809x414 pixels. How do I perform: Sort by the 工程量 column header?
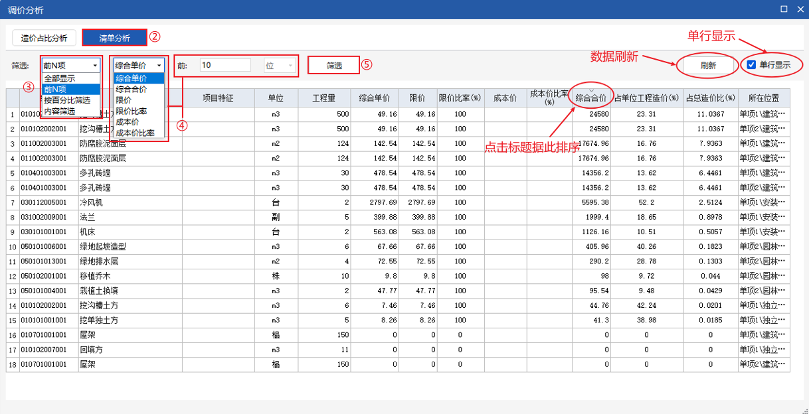pyautogui.click(x=324, y=98)
